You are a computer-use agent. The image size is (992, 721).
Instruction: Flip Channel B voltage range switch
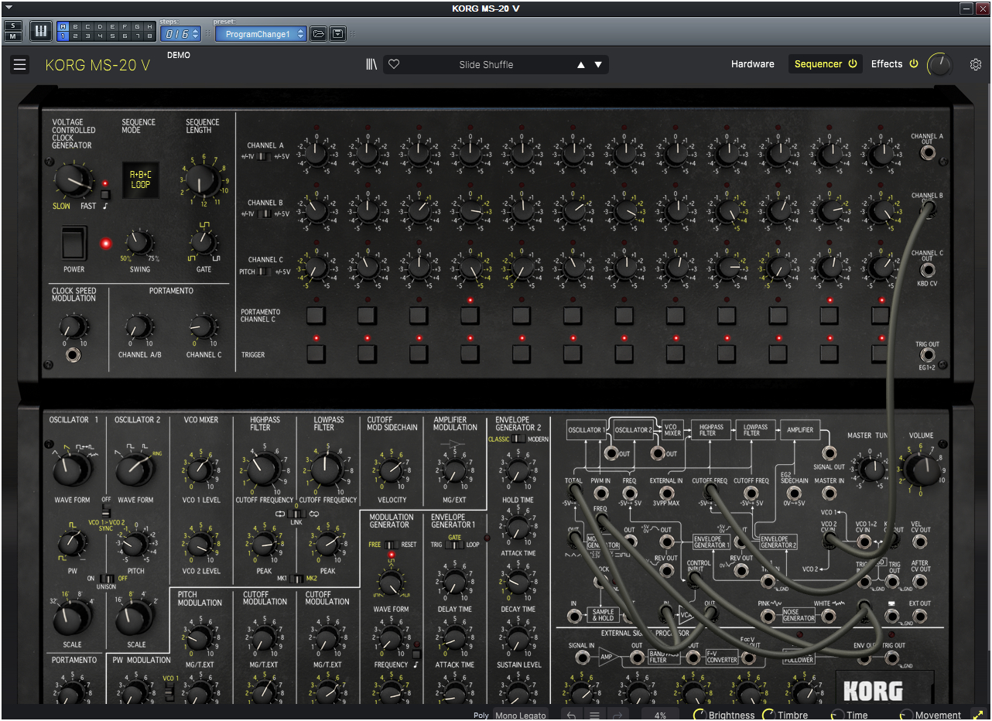point(265,214)
